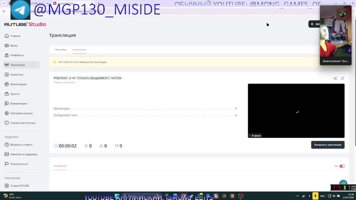Switch to the Настройки tab
Screen dimensions: 356x200
point(61,49)
